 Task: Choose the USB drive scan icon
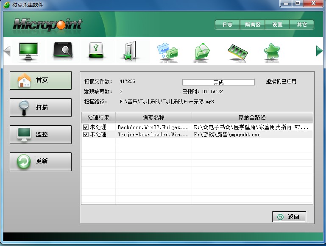96,50
